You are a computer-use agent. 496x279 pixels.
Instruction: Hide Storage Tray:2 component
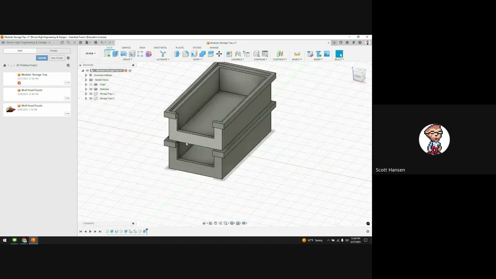point(91,98)
